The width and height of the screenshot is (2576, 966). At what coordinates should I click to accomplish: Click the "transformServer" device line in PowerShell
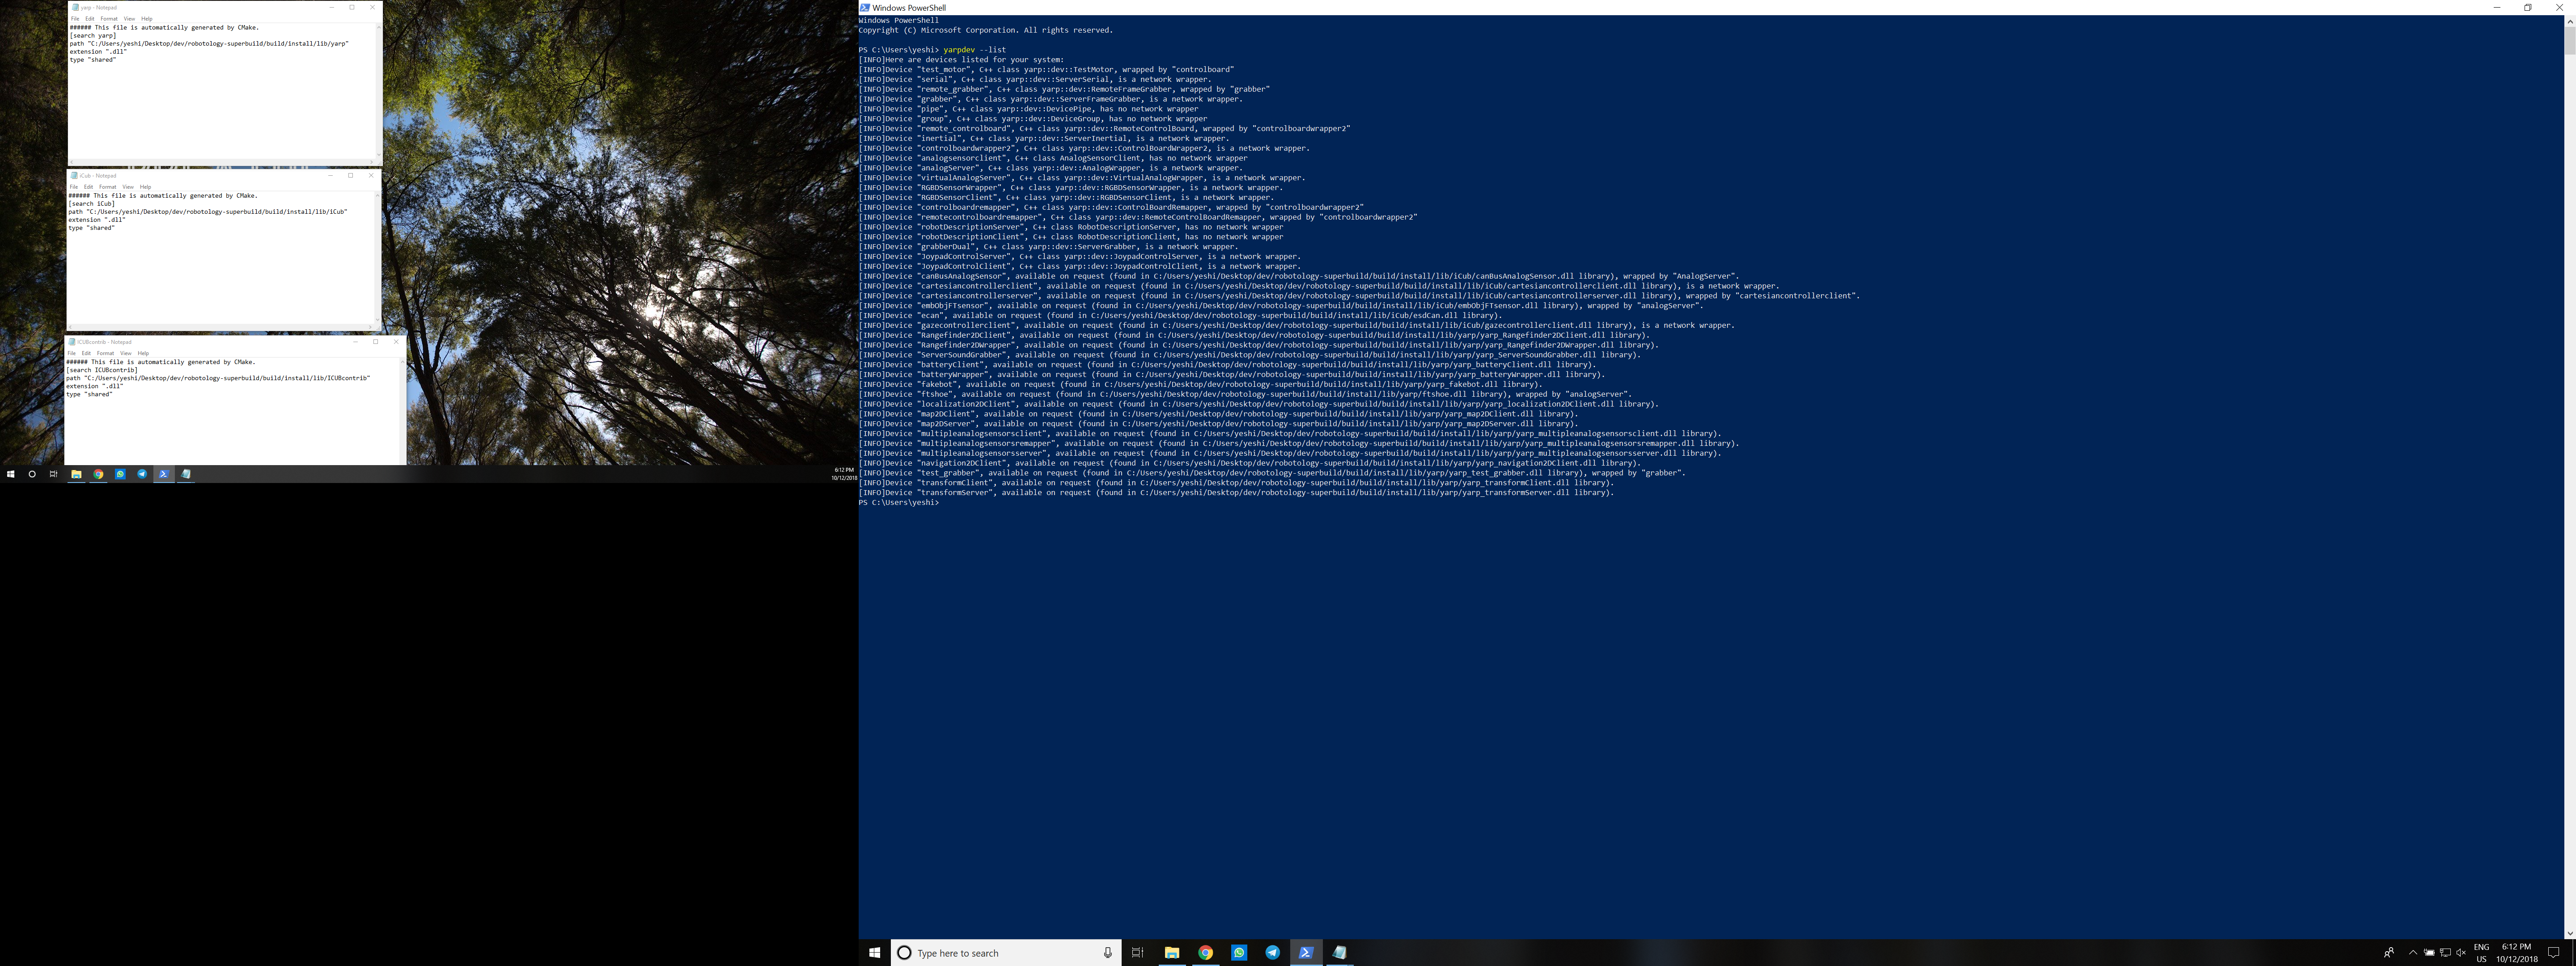tap(1237, 493)
